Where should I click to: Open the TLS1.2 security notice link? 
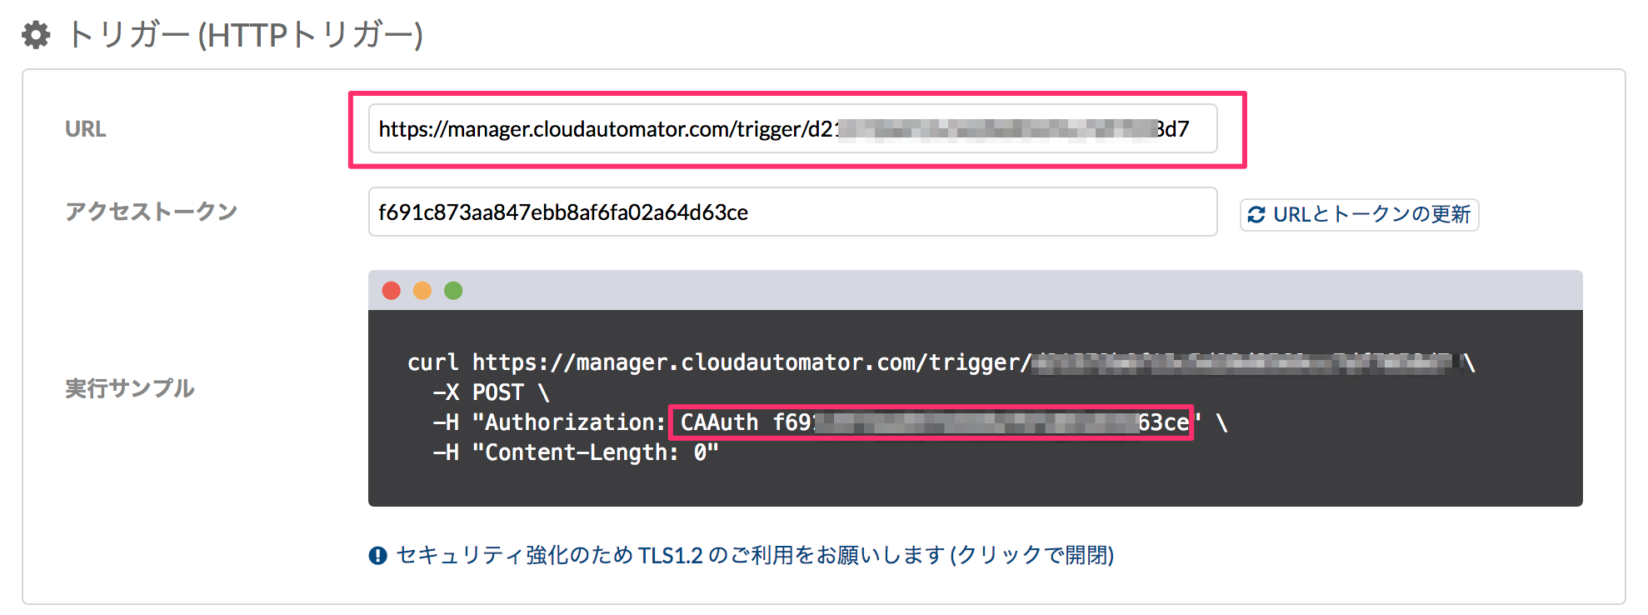[x=755, y=555]
